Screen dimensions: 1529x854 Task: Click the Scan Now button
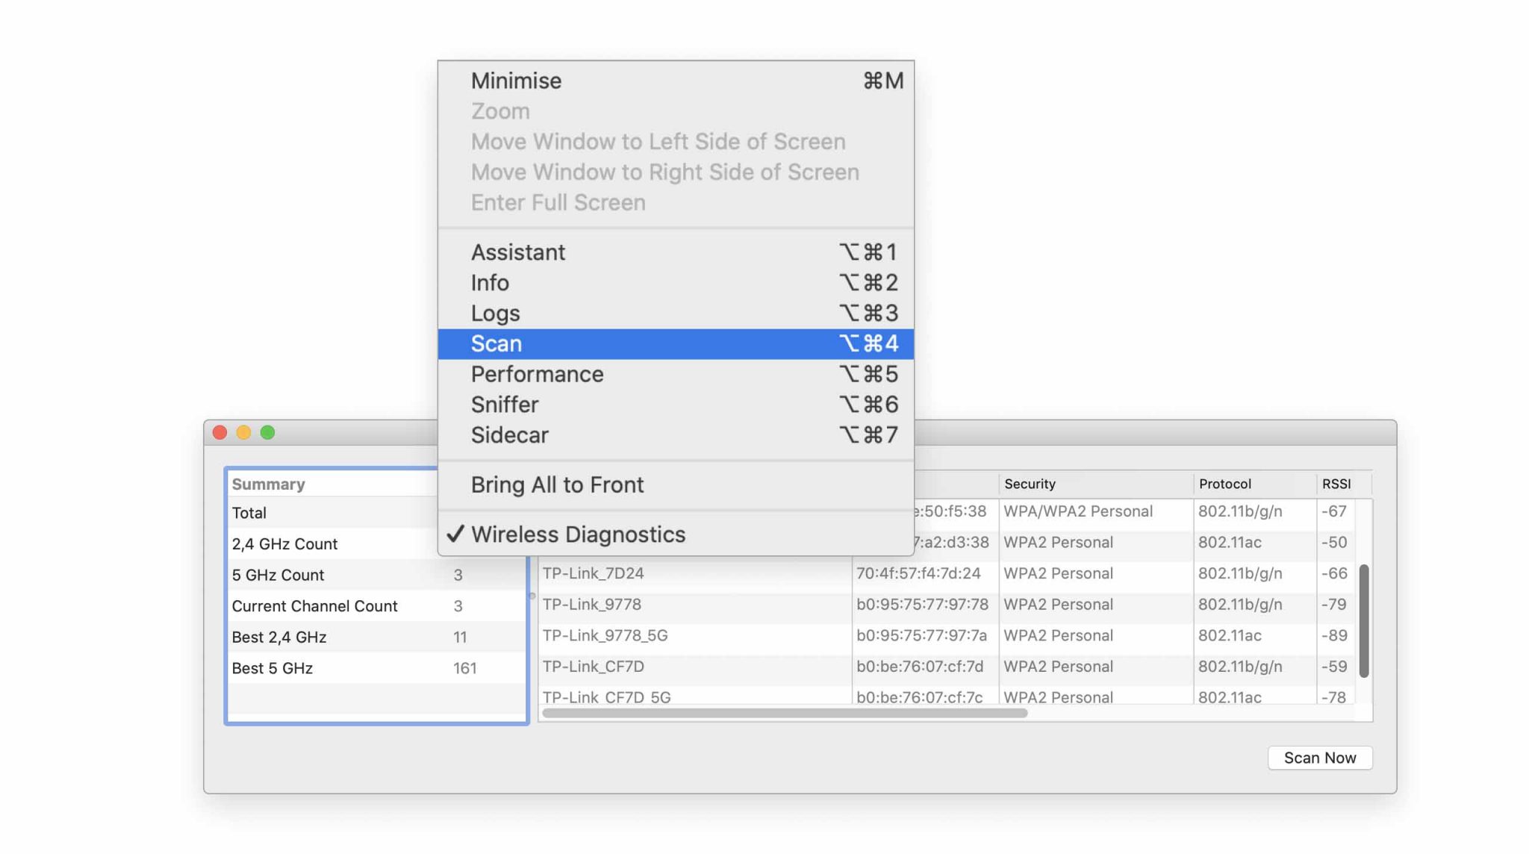pos(1319,758)
